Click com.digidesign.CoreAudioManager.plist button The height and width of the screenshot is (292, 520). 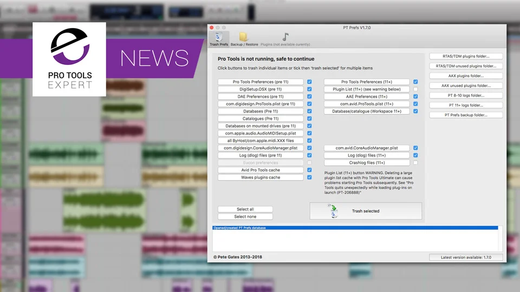261,148
